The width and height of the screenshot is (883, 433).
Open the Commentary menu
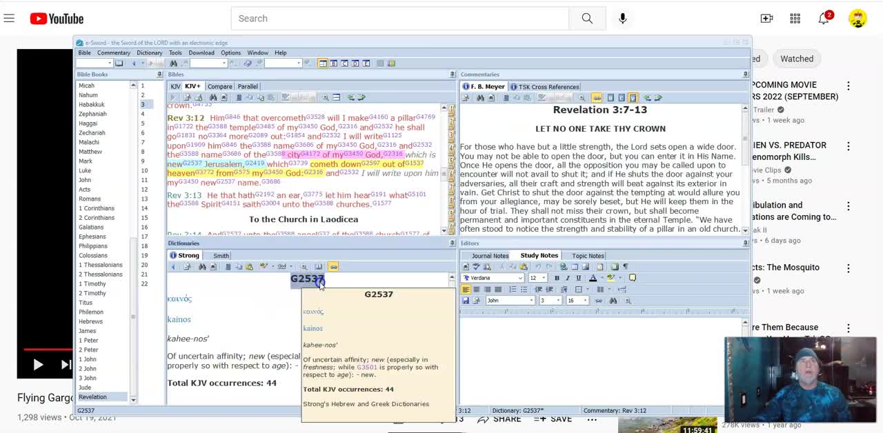click(114, 52)
